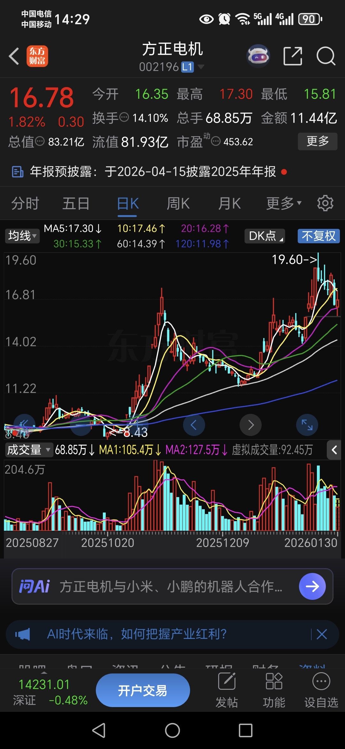Submit the 问AI question with the arrow button

(312, 586)
